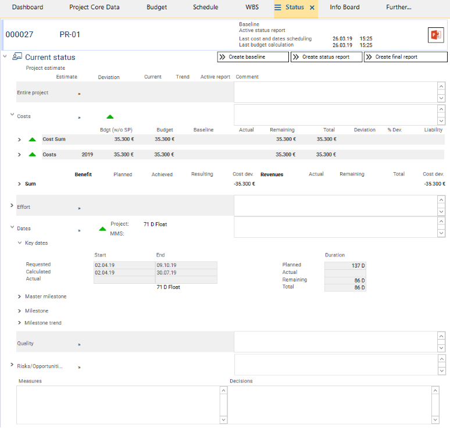This screenshot has width=450, height=428.
Task: Click the green triangle beside Dates Project
Action: click(x=102, y=229)
